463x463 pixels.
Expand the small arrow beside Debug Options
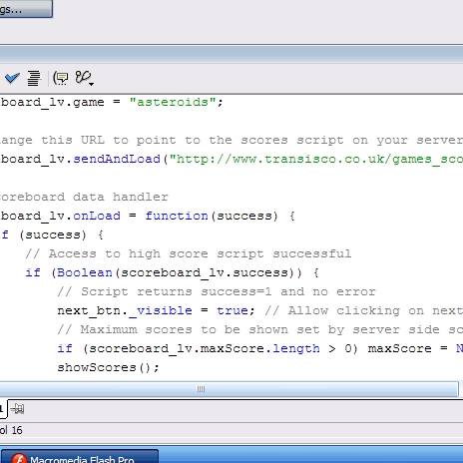(x=91, y=84)
